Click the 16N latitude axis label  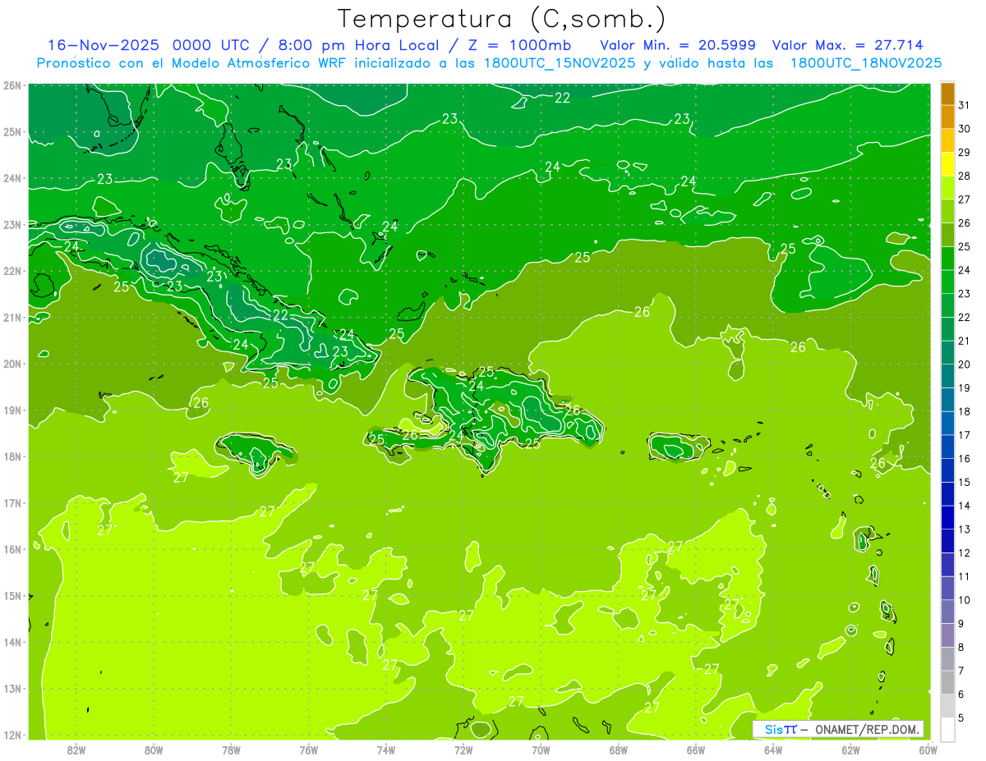[x=12, y=549]
